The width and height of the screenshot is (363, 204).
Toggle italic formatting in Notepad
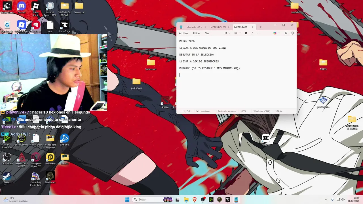coord(252,33)
